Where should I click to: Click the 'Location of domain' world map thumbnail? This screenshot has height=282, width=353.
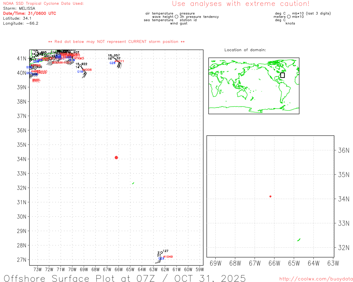[x=254, y=86]
